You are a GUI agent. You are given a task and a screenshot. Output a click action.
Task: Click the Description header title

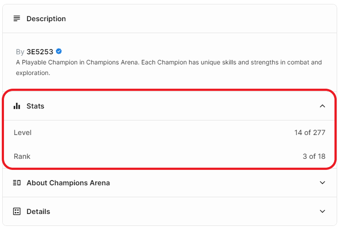(x=46, y=19)
